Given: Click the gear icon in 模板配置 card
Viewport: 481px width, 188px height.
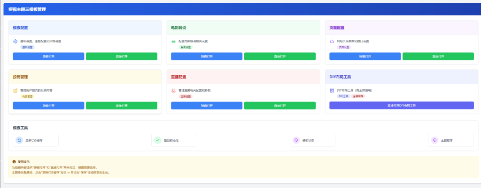Looking at the screenshot, I should click(x=16, y=41).
